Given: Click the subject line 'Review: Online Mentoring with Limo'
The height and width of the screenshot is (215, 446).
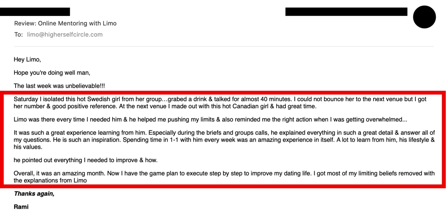Looking at the screenshot, I should coord(65,23).
